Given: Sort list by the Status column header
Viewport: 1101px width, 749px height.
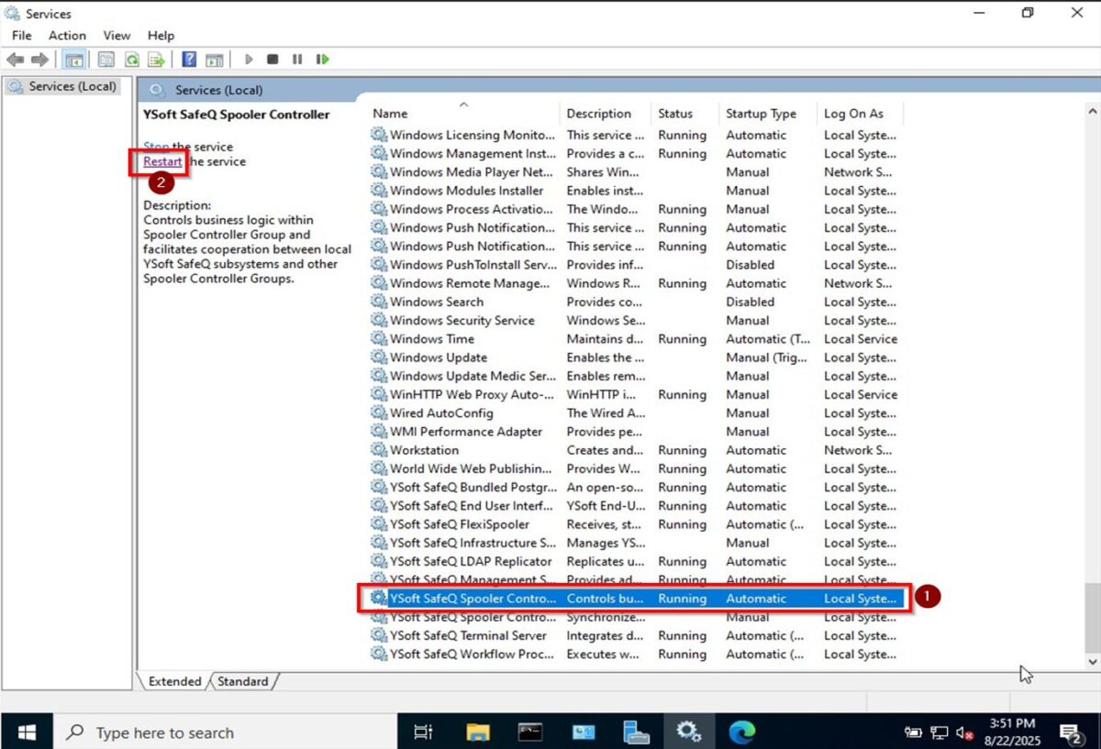Looking at the screenshot, I should 675,114.
